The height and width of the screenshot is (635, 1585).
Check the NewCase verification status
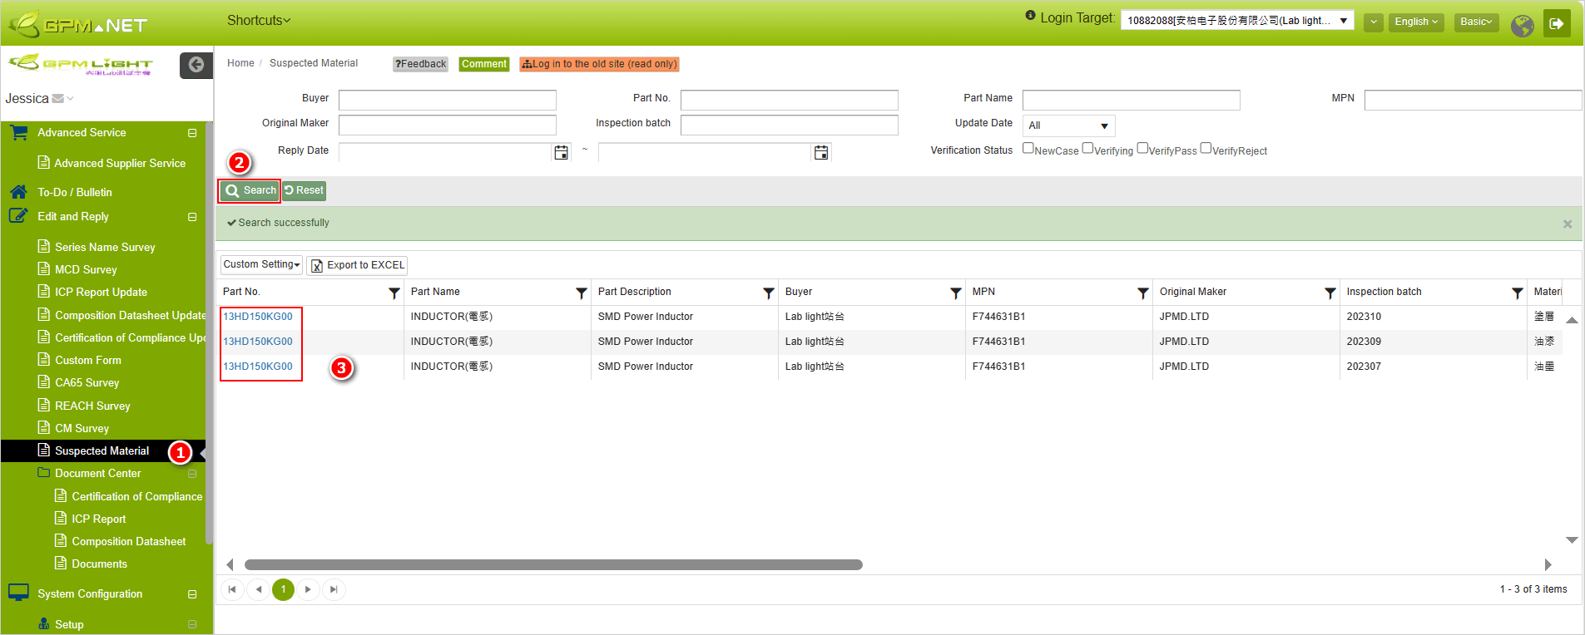[1028, 148]
